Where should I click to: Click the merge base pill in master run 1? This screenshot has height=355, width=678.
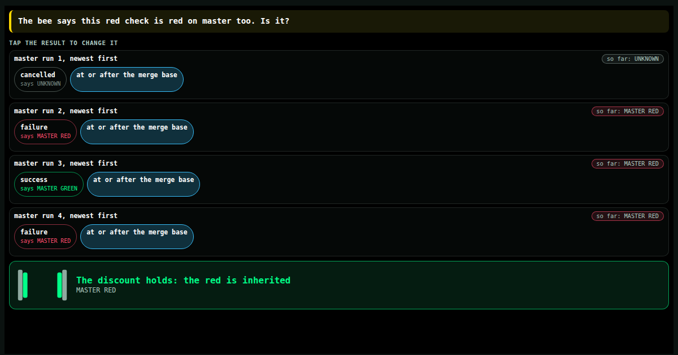coord(127,79)
